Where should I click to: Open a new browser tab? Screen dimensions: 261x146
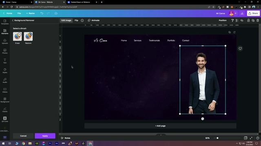coord(102,2)
